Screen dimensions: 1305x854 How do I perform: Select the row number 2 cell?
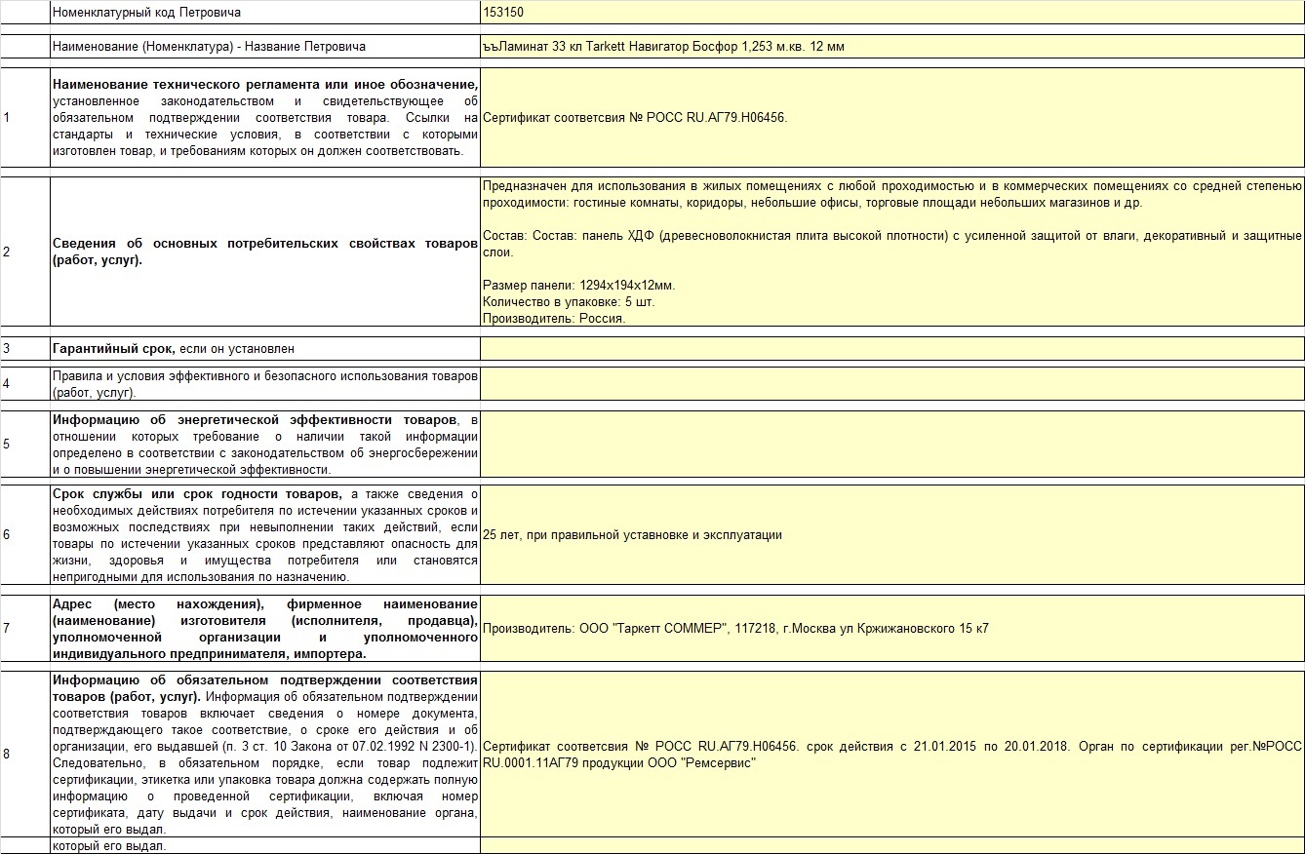click(25, 252)
